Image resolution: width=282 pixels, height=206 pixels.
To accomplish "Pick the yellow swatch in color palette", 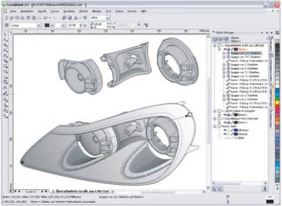I will [x=277, y=102].
